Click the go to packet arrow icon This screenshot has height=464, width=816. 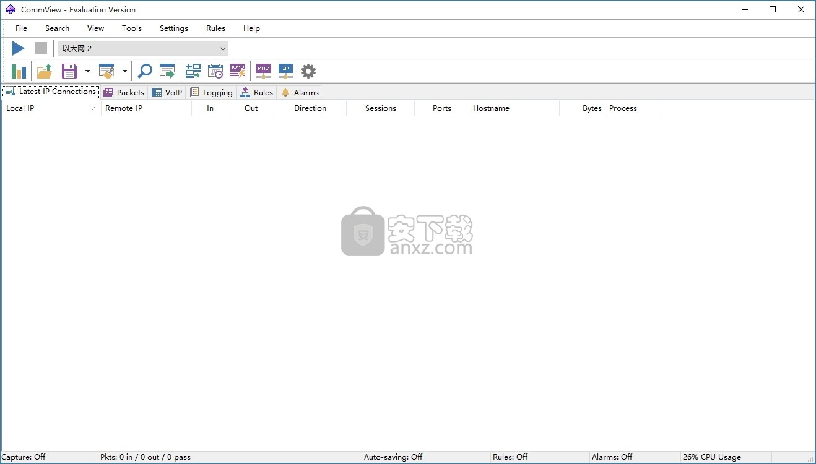[167, 71]
